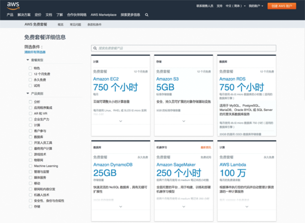Click the 最新资讯 label on the SageMaker card
This screenshot has width=305, height=223.
pos(206,148)
